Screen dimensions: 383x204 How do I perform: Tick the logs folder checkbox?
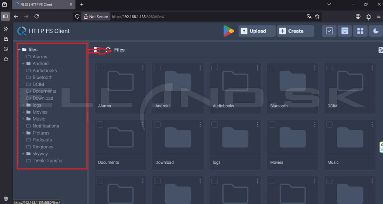coord(215,124)
